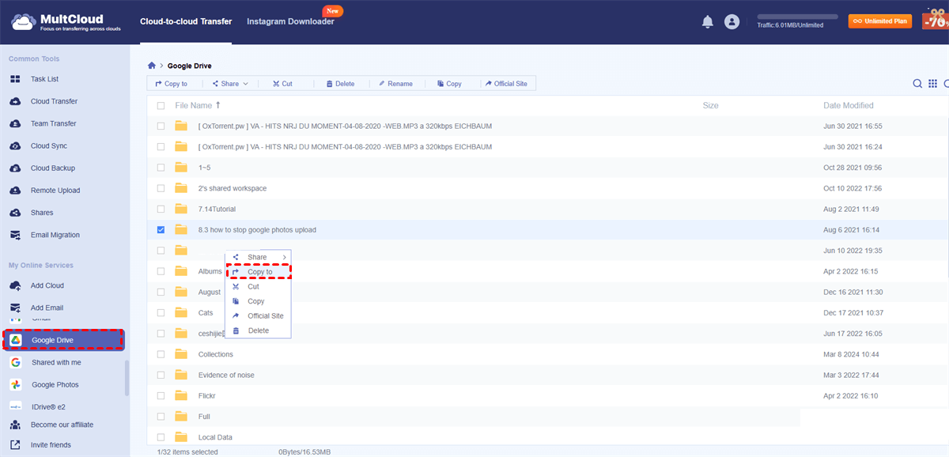This screenshot has width=949, height=457.
Task: Click the search magnifier icon
Action: click(x=917, y=84)
